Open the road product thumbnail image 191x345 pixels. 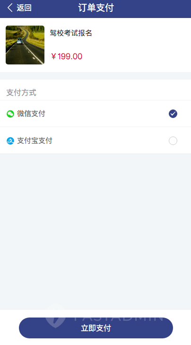pyautogui.click(x=25, y=45)
